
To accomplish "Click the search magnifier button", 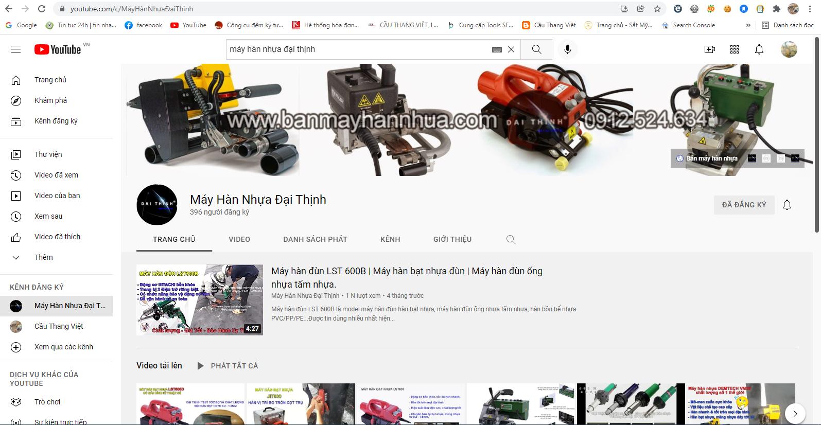I will click(x=536, y=49).
